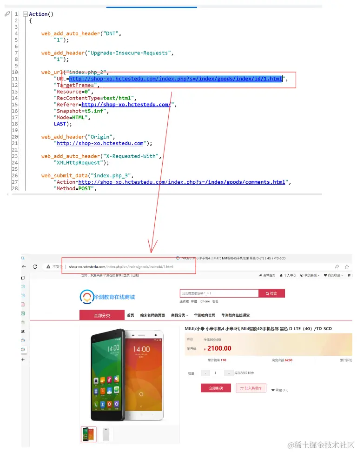Image resolution: width=357 pixels, height=452 pixels.
Task: Open the 商城首页 link in top bar
Action: 267,275
